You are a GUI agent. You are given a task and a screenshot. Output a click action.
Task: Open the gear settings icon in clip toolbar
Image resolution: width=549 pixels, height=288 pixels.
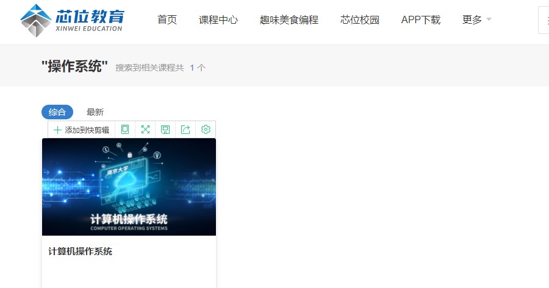click(206, 130)
